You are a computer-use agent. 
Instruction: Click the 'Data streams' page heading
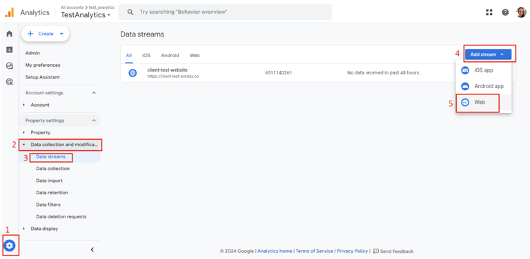point(142,34)
